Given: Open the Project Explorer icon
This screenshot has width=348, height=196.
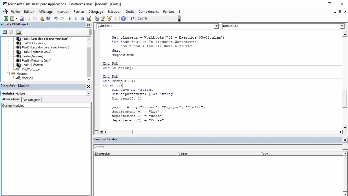Looking at the screenshot, I should (x=97, y=19).
